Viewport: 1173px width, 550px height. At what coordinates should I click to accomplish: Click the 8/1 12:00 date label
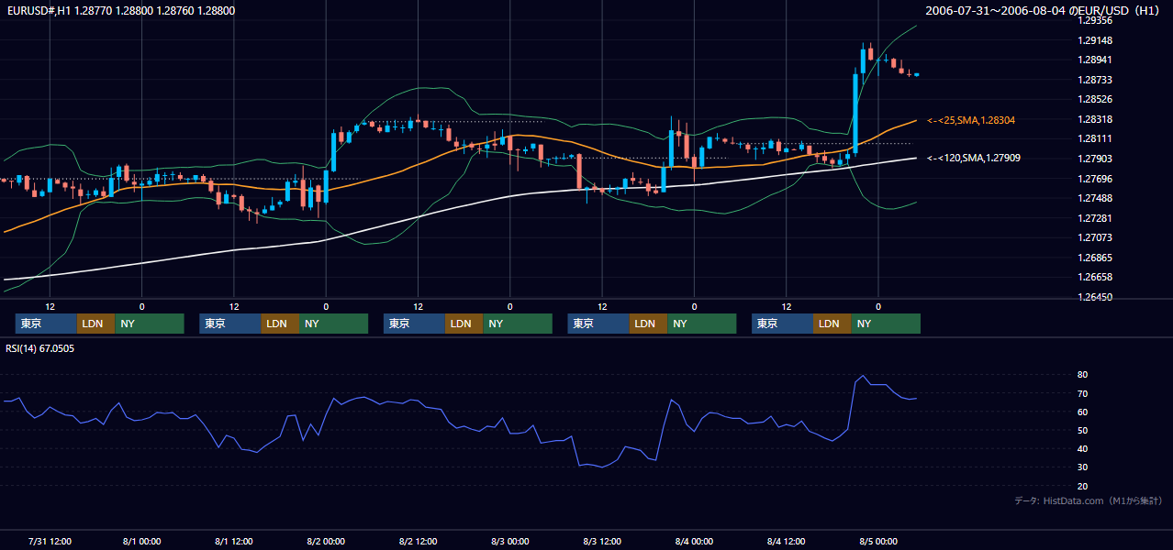[x=234, y=541]
